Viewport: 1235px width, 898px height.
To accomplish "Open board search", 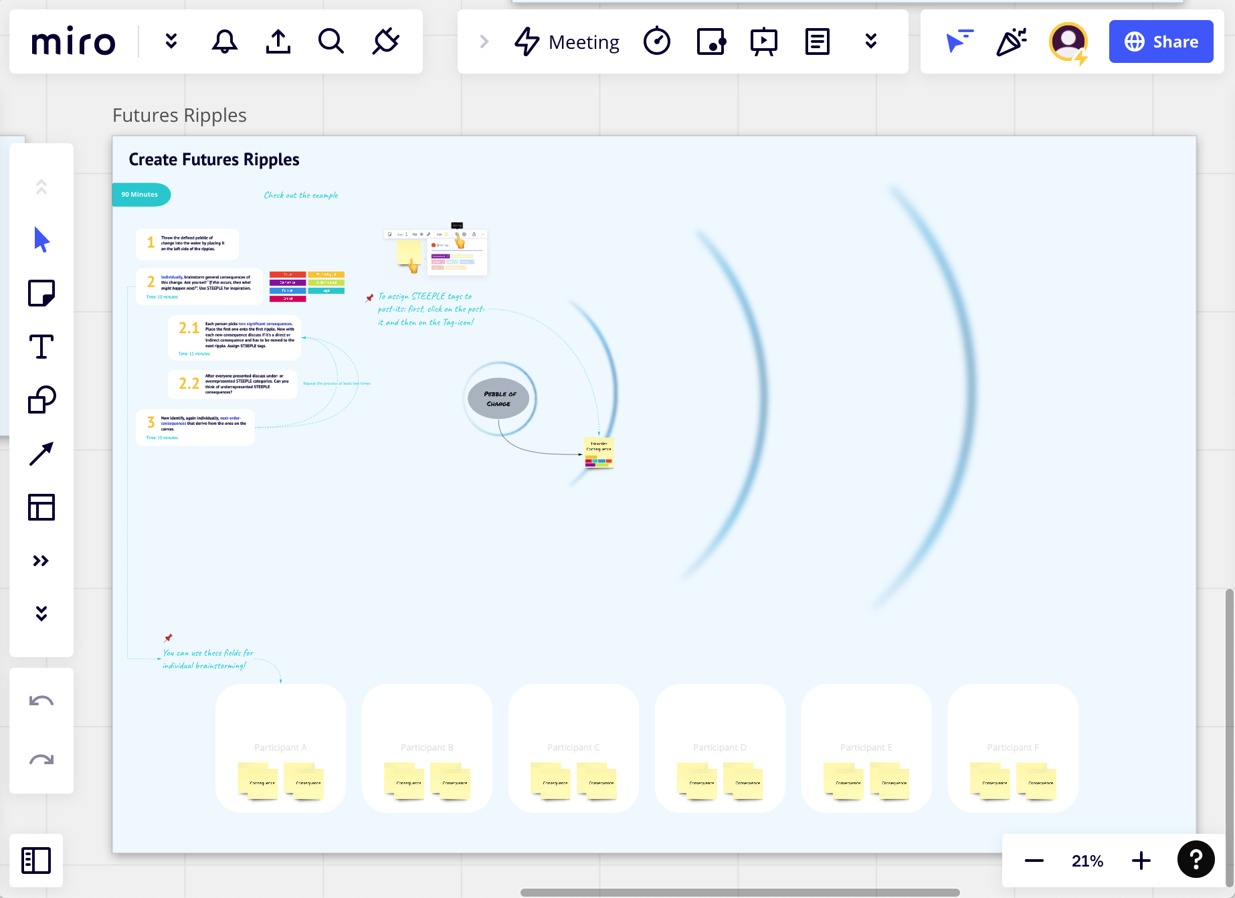I will [x=331, y=41].
